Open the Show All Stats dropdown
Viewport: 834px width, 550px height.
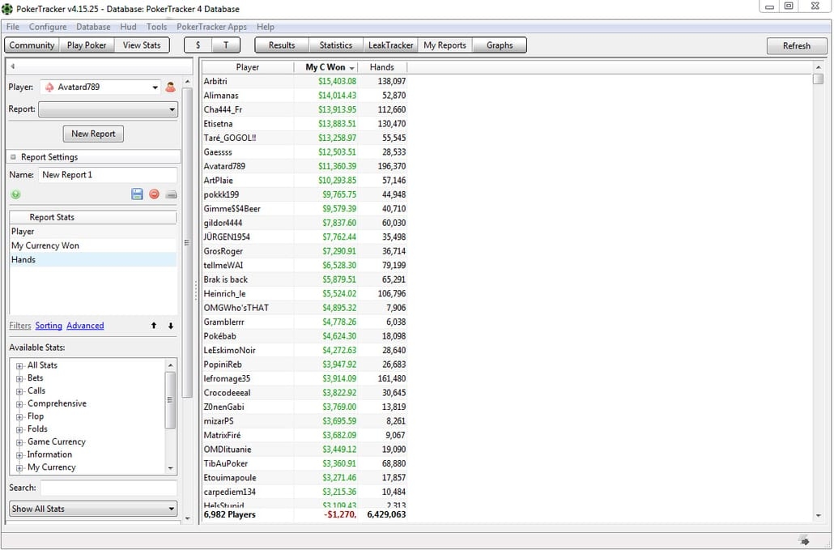pyautogui.click(x=93, y=509)
